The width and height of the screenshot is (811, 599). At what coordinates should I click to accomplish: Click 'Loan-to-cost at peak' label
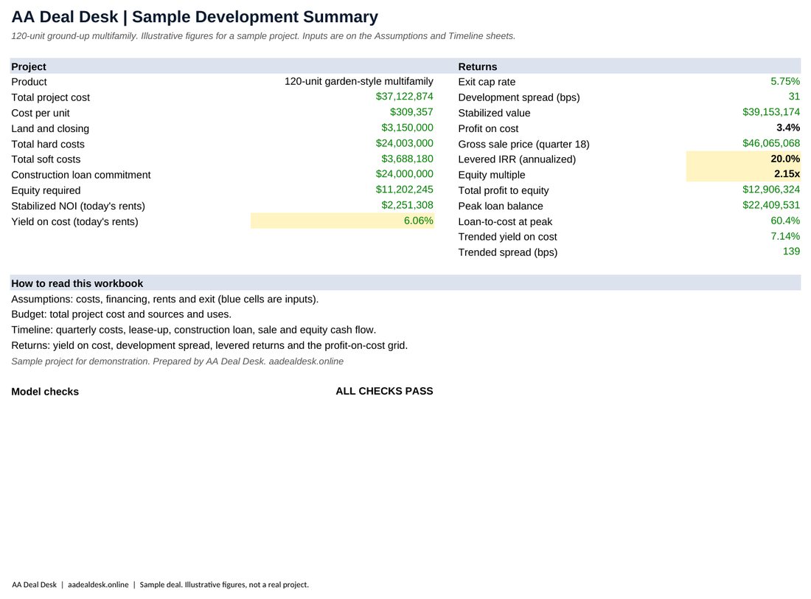(505, 221)
